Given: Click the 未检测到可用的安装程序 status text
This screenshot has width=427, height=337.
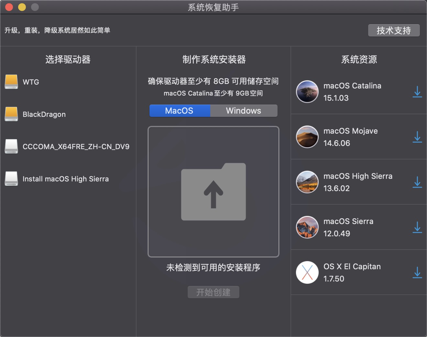Looking at the screenshot, I should [x=213, y=268].
